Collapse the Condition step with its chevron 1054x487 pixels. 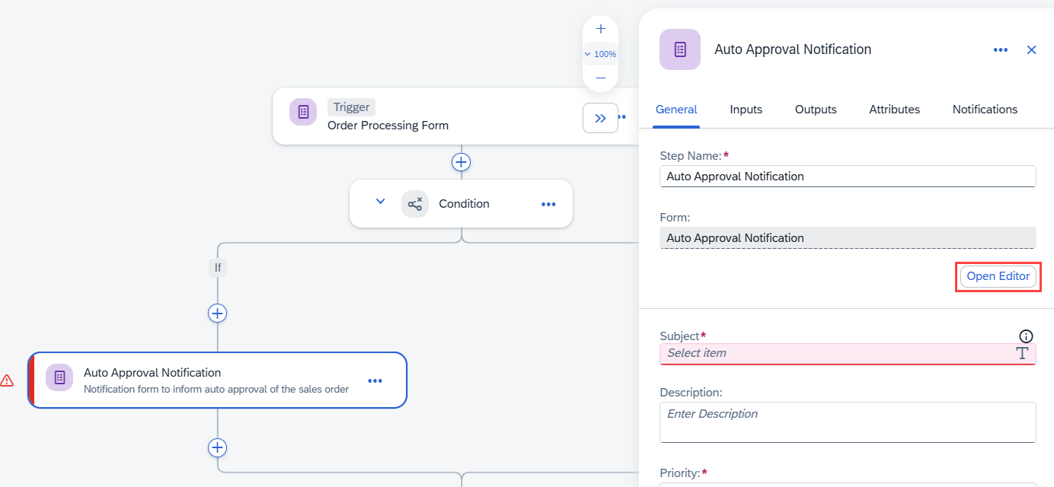point(381,202)
